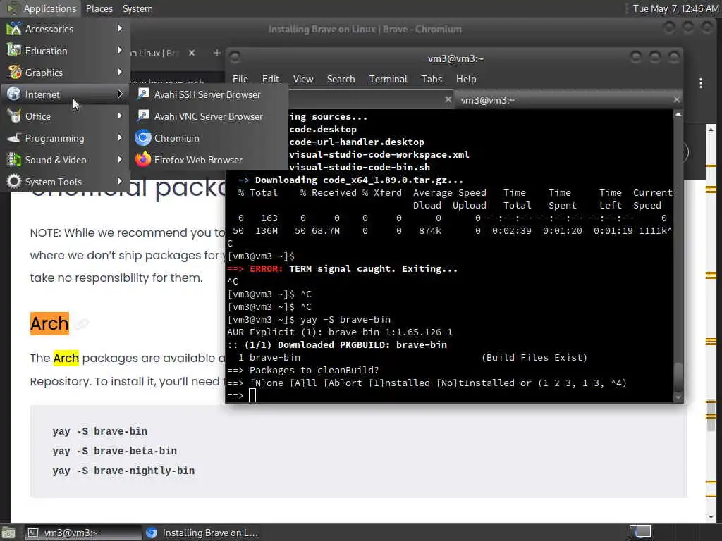The width and height of the screenshot is (722, 541).
Task: Expand Sound & Video submenu arrow
Action: [x=120, y=160]
